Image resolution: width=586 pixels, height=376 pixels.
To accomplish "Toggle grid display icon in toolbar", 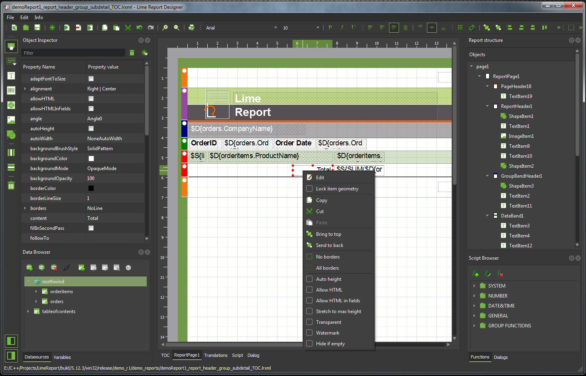I will (460, 27).
